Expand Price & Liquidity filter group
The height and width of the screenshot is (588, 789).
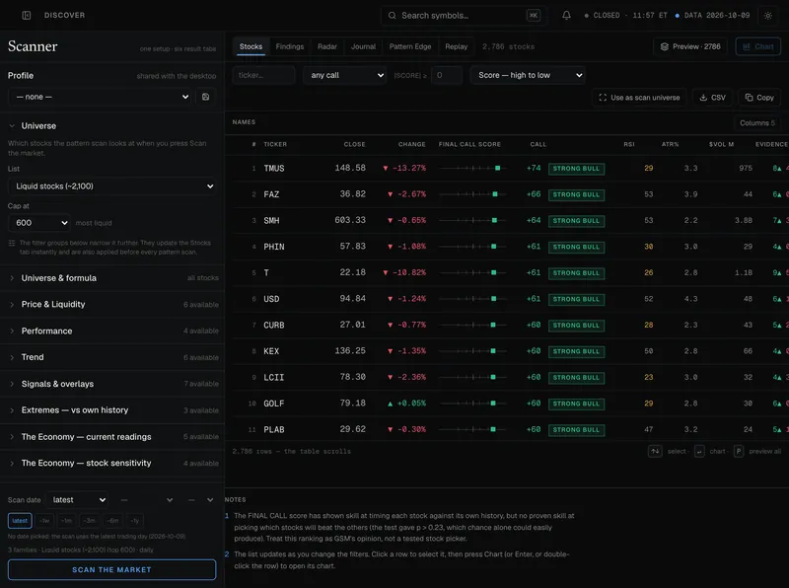(111, 305)
